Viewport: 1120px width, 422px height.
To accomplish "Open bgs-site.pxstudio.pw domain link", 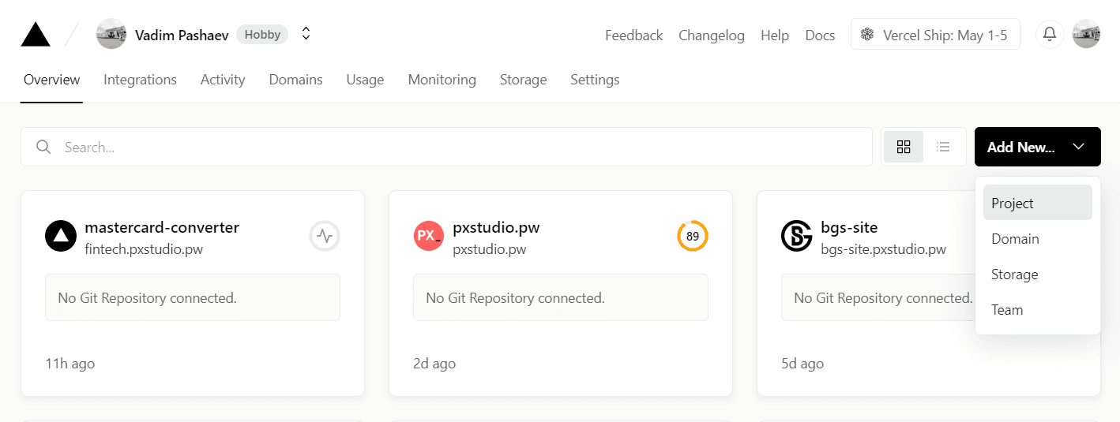I will [x=883, y=249].
